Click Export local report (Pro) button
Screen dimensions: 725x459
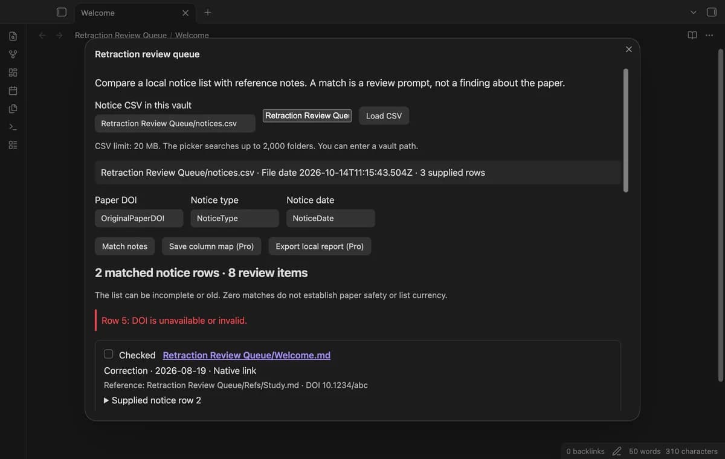pos(320,246)
